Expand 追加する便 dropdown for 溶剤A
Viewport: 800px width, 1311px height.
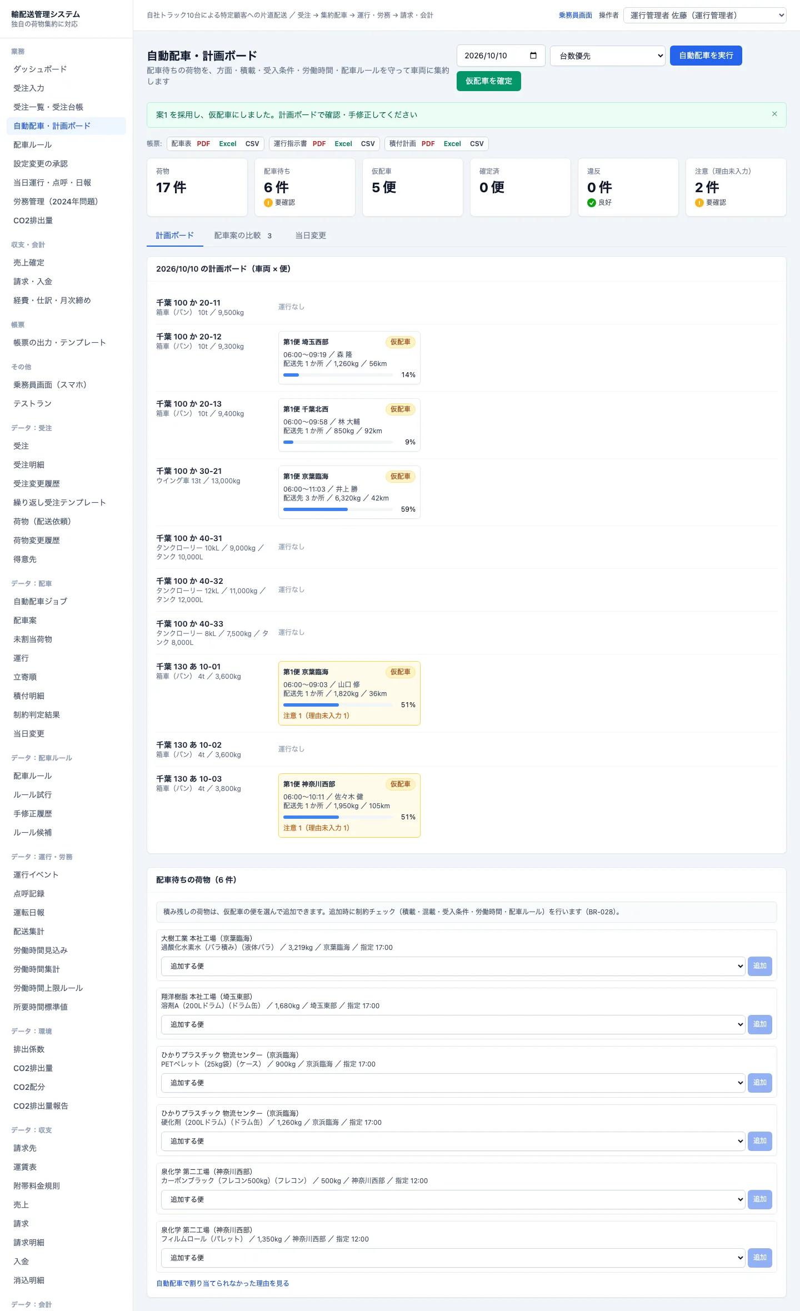(x=453, y=1024)
